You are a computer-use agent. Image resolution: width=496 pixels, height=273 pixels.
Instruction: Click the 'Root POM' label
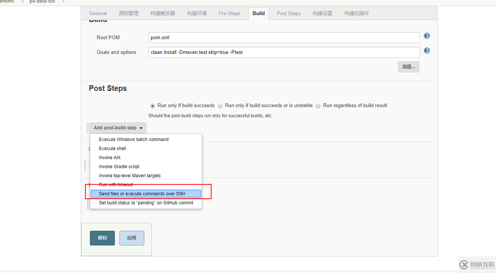click(108, 38)
